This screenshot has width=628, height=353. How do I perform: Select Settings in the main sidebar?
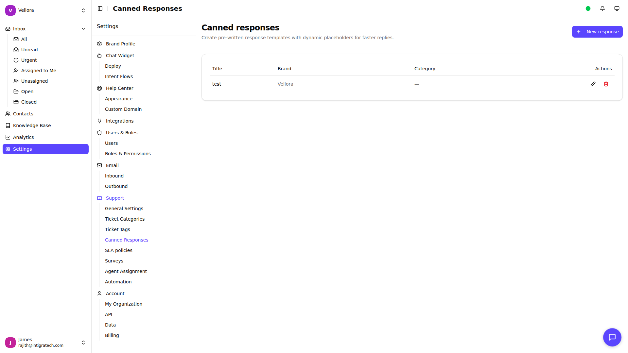pos(45,149)
